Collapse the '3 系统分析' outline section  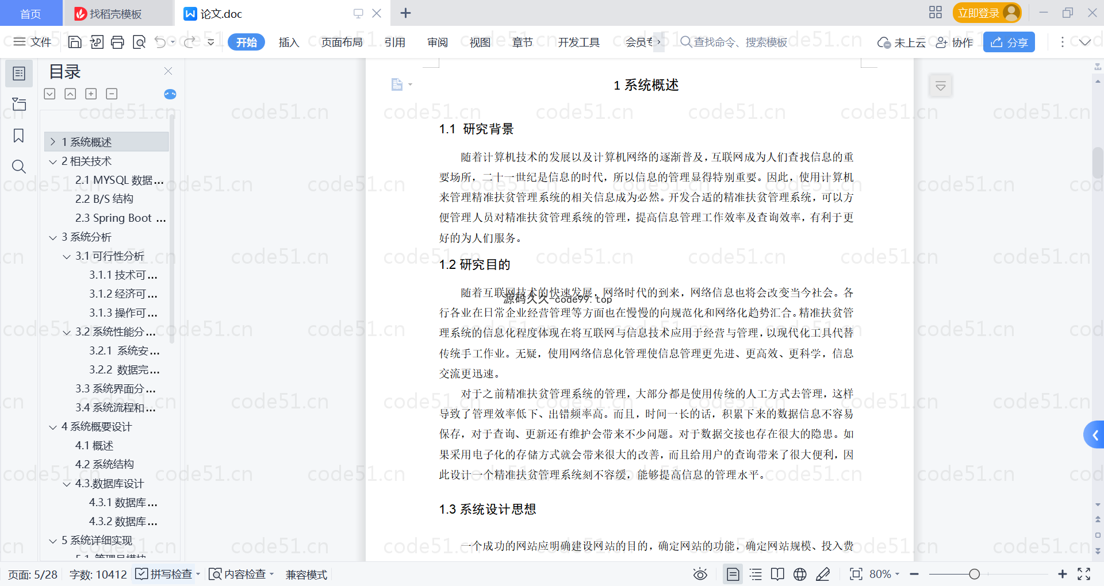(53, 237)
